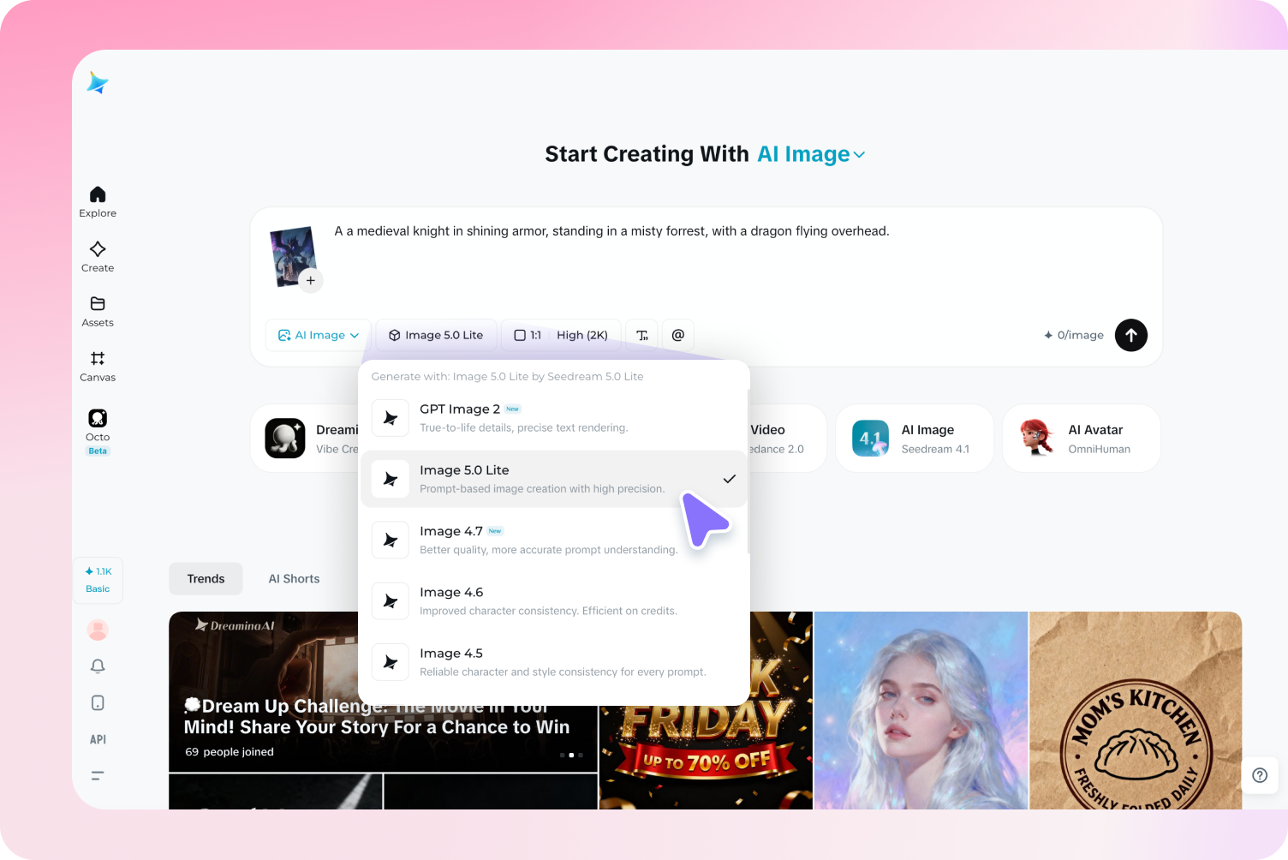Click into the knight prompt text field

[x=611, y=231]
